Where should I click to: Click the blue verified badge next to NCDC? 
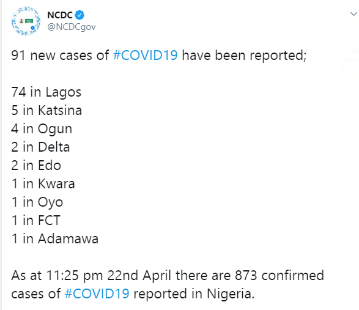click(80, 15)
